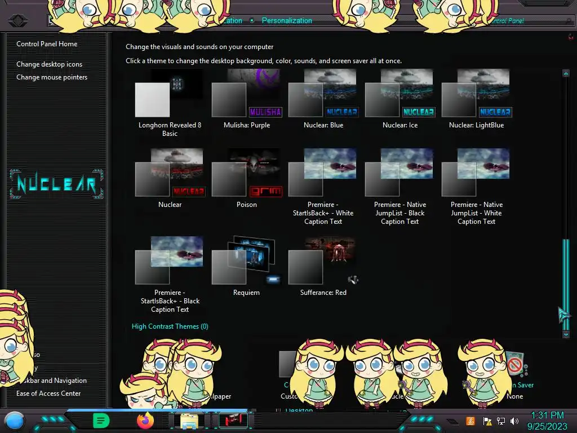Select the Longhorn Revealed 8 Basic theme
Image resolution: width=577 pixels, height=433 pixels.
[x=170, y=103]
